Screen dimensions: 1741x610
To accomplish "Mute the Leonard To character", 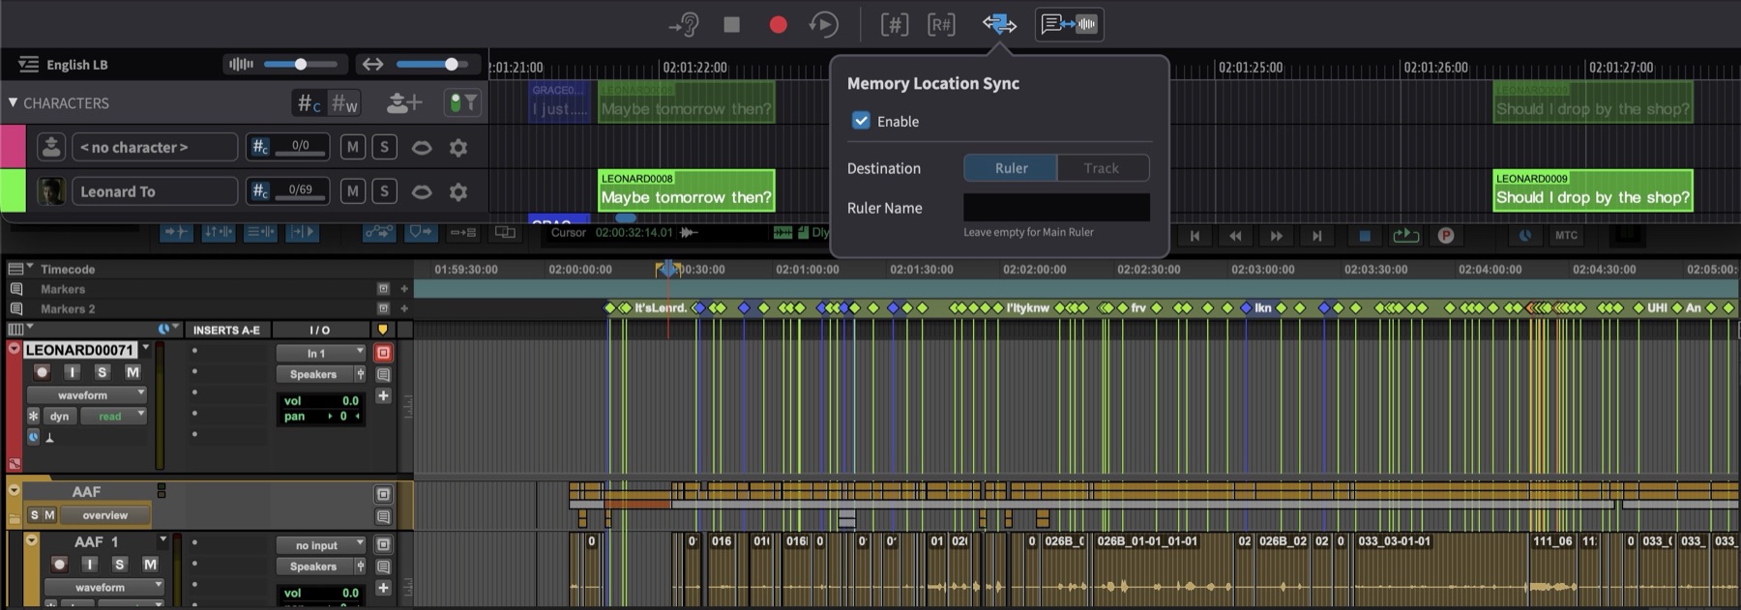I will coord(353,191).
